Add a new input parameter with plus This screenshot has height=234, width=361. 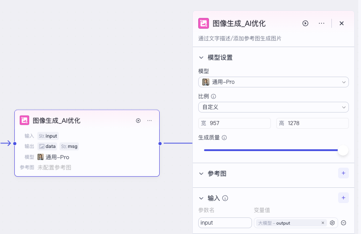tap(343, 198)
